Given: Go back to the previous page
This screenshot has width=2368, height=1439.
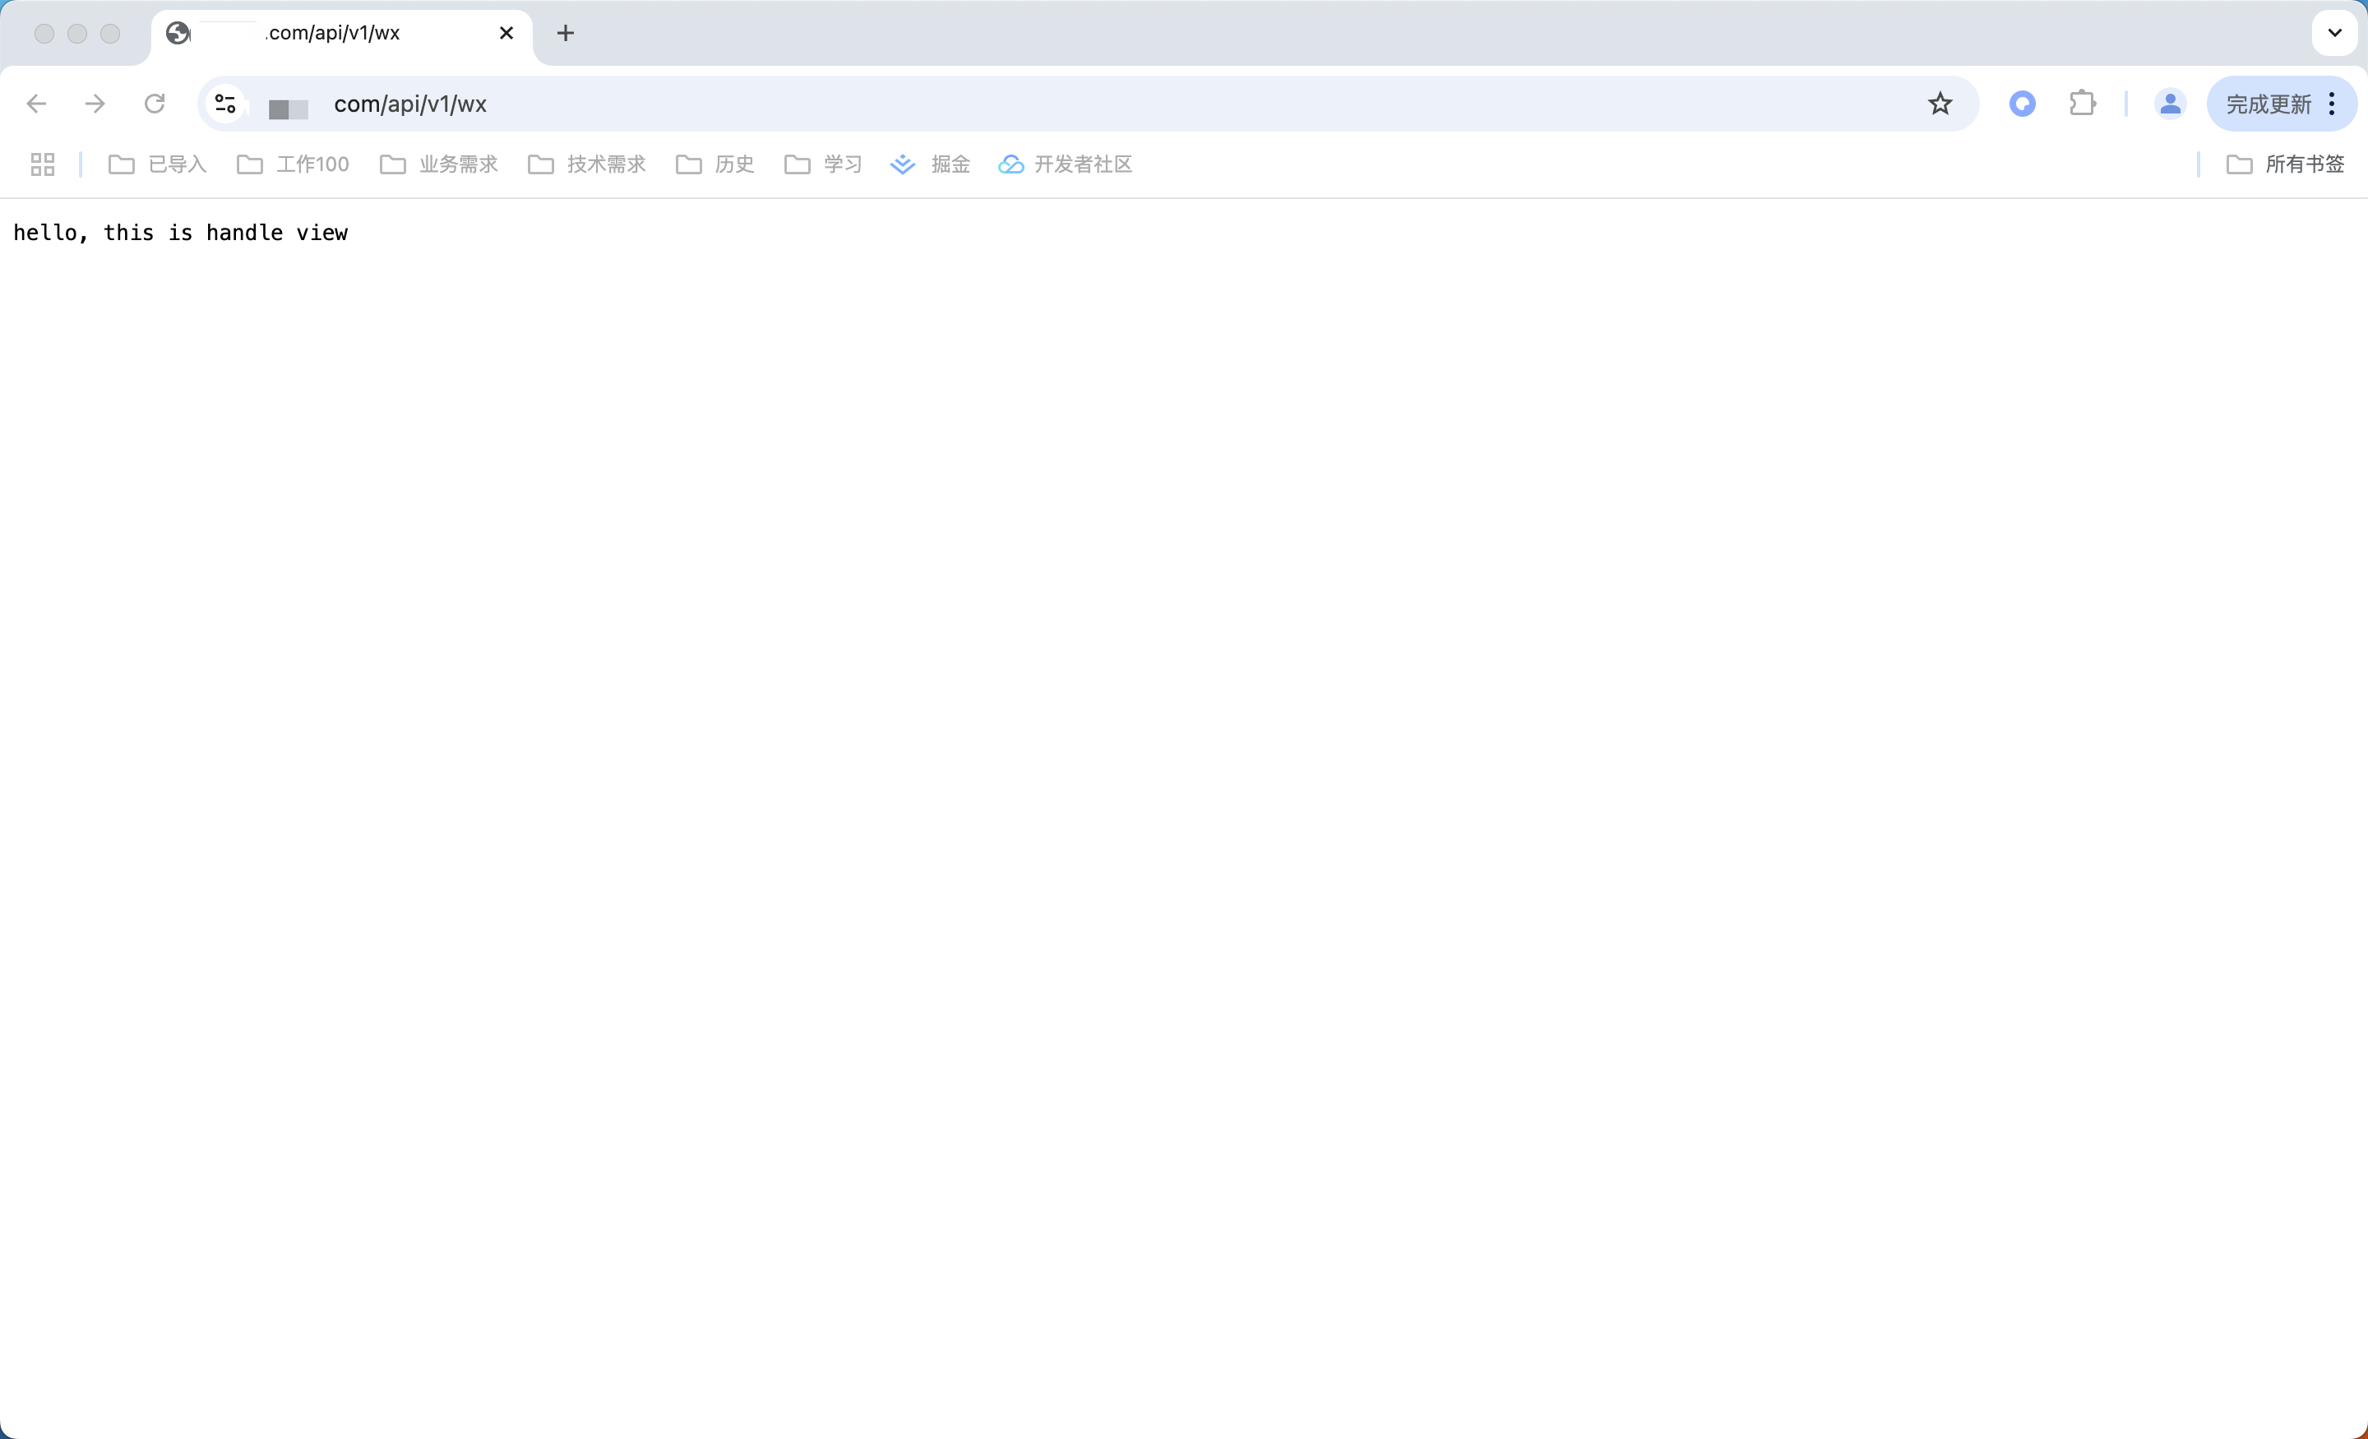Looking at the screenshot, I should point(36,104).
